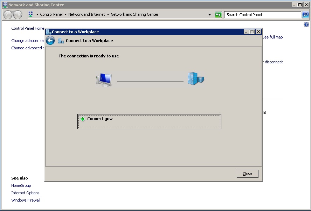This screenshot has height=211, width=311.
Task: Select the Network and Sharing Center breadcrumb
Action: tap(134, 15)
